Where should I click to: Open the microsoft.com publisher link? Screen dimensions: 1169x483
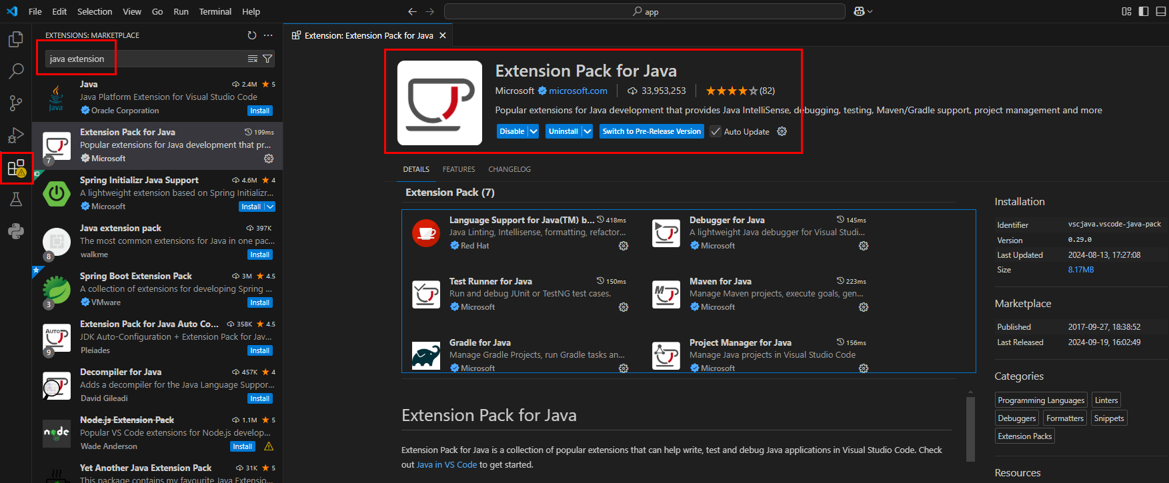[x=578, y=91]
